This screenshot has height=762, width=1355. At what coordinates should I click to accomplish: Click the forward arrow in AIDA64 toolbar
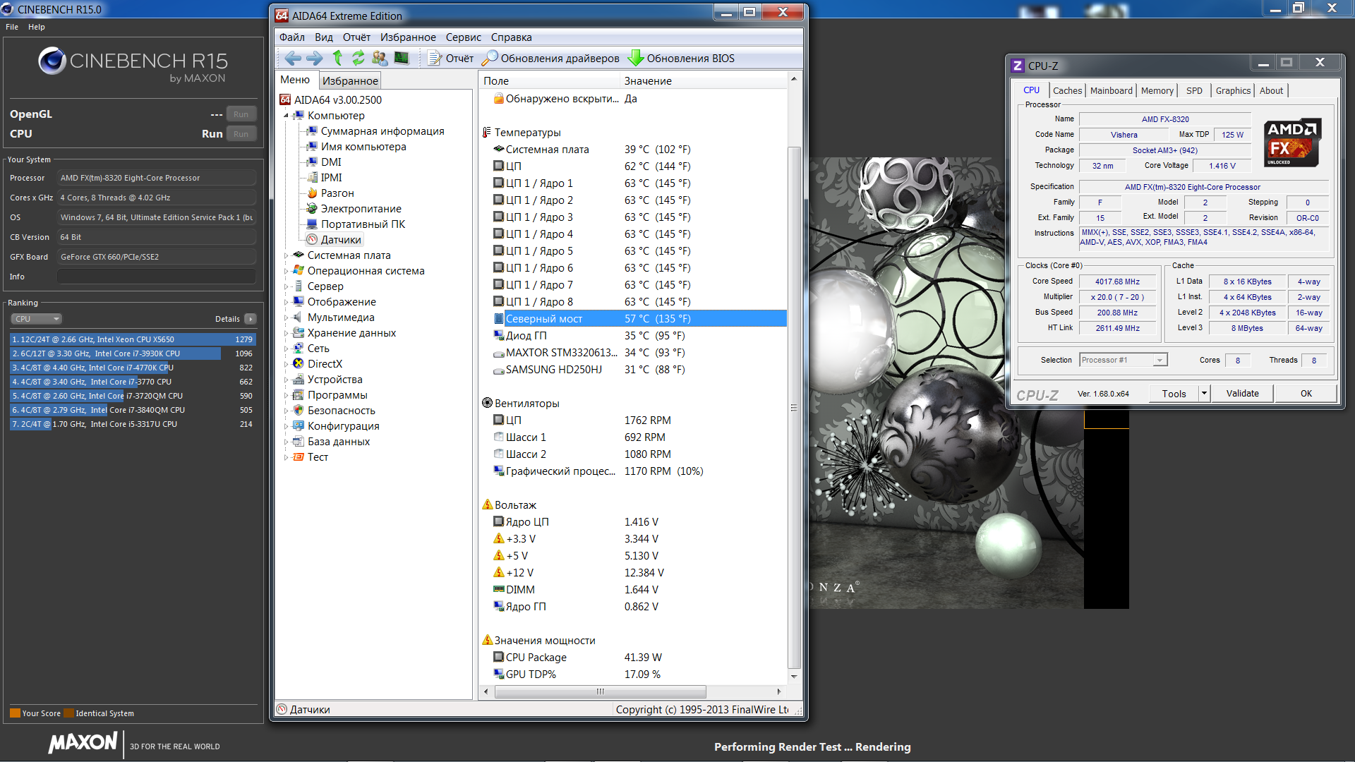click(315, 59)
